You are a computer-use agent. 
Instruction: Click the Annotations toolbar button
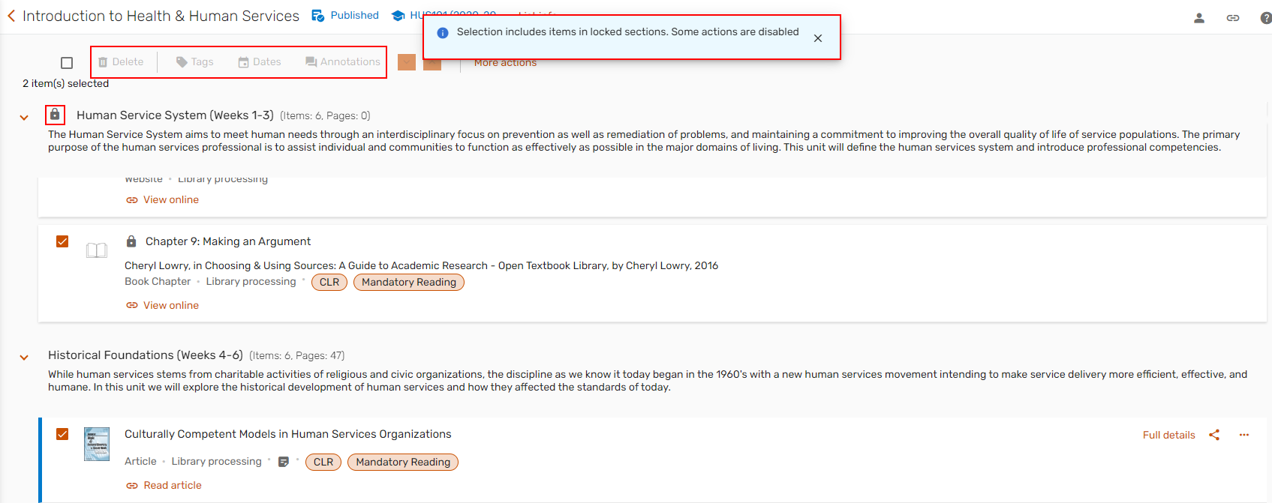(x=343, y=62)
